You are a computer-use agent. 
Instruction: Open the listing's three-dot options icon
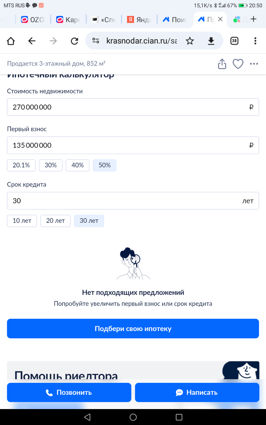coord(254,64)
